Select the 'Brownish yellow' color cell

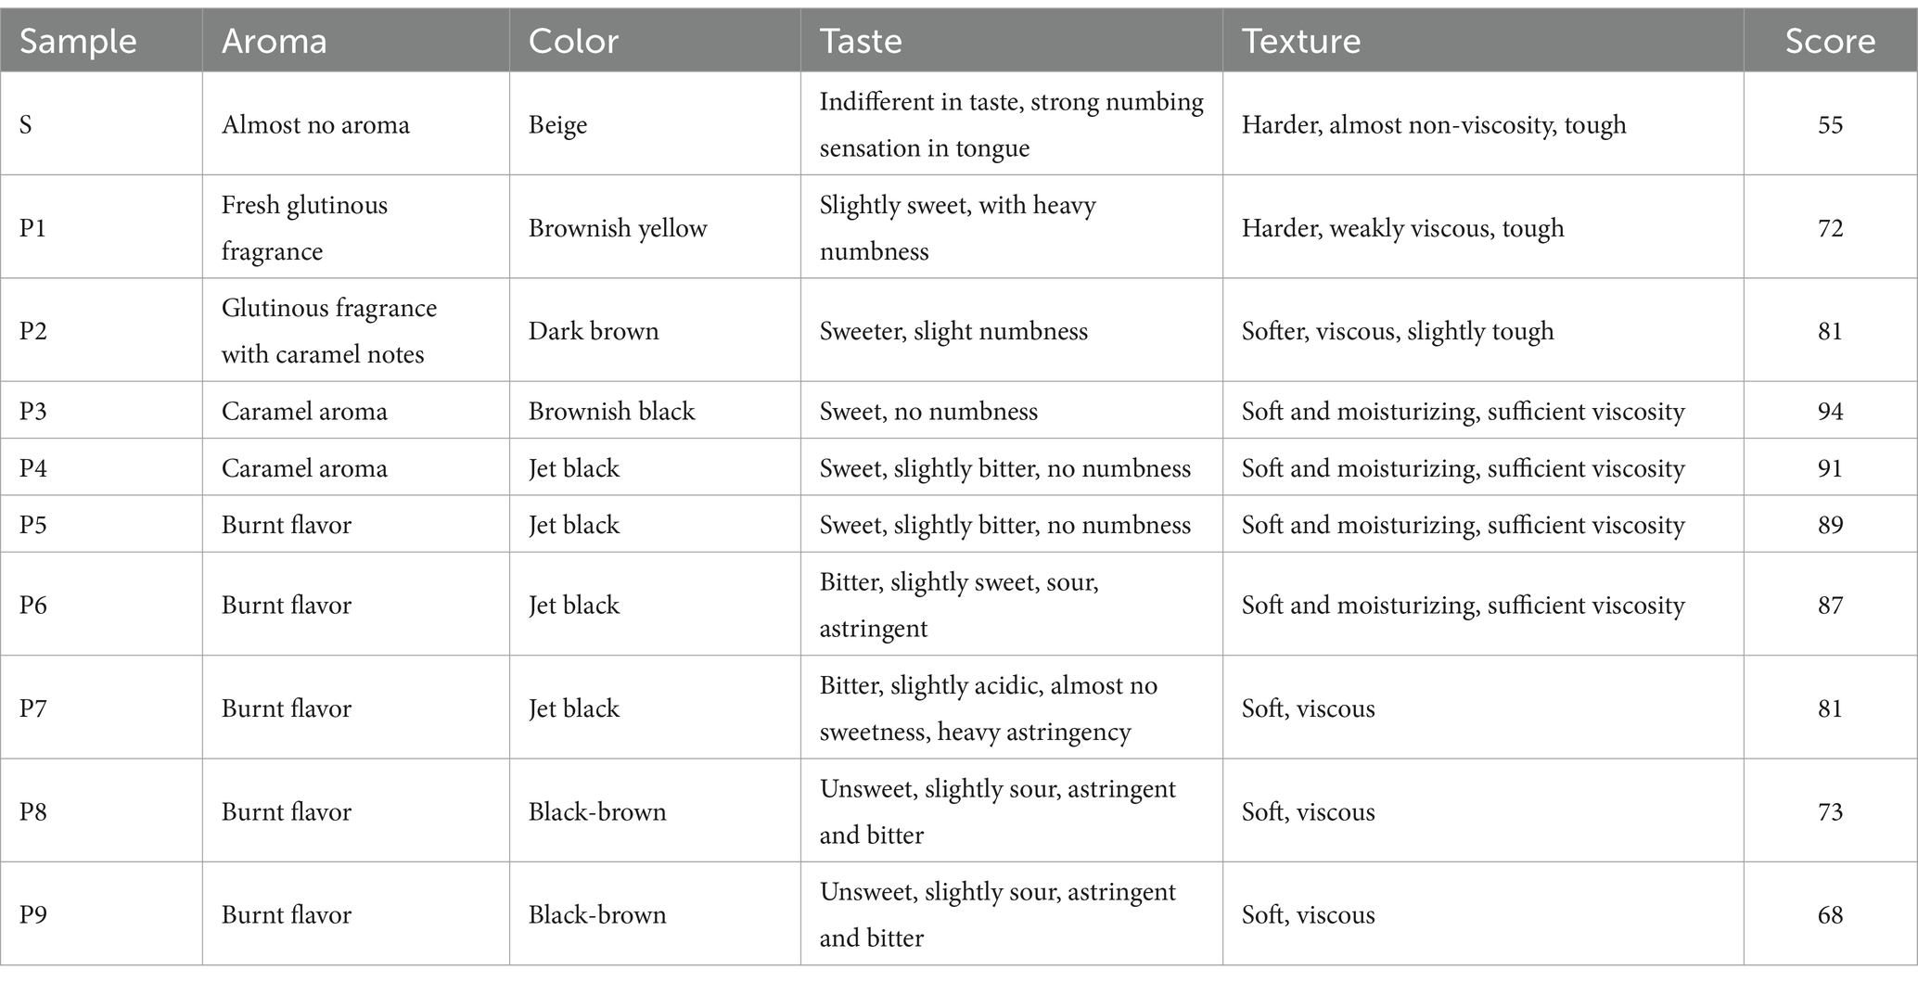pyautogui.click(x=618, y=228)
